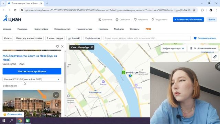Open до 5 млн price filter

click(x=74, y=38)
